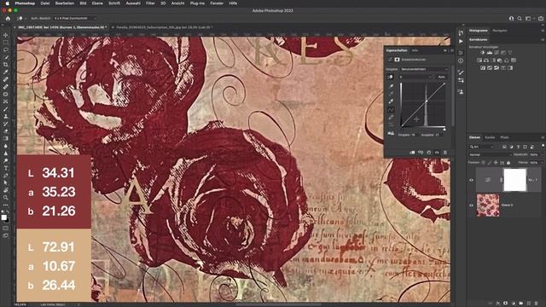The width and height of the screenshot is (546, 307).
Task: Switch to the Navigator tab
Action: pos(500,31)
